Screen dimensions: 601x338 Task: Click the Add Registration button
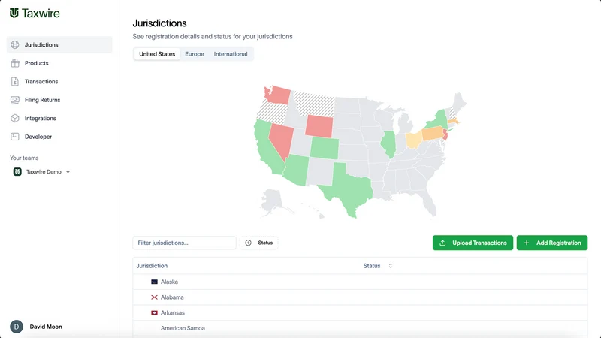[552, 243]
